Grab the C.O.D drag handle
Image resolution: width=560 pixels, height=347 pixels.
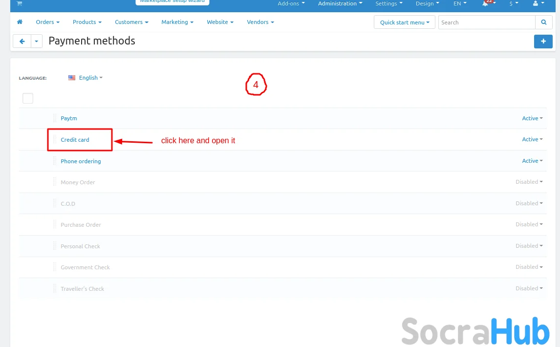click(x=55, y=204)
